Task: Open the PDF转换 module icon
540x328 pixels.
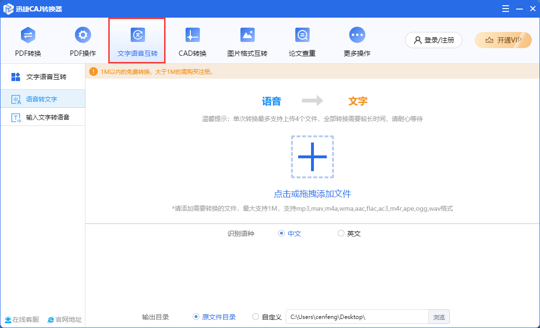Action: pyautogui.click(x=28, y=35)
